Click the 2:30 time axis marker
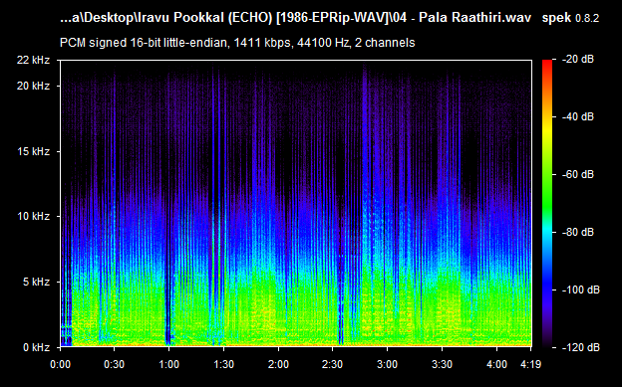 pyautogui.click(x=332, y=364)
